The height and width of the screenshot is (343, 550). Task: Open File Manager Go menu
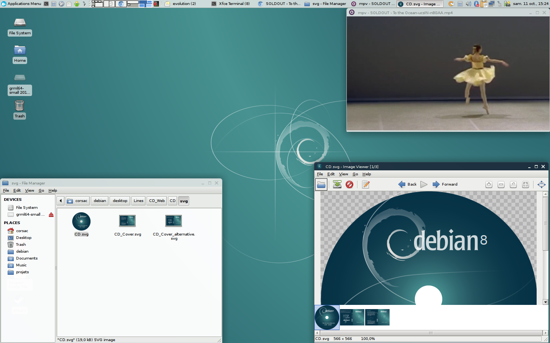point(41,191)
